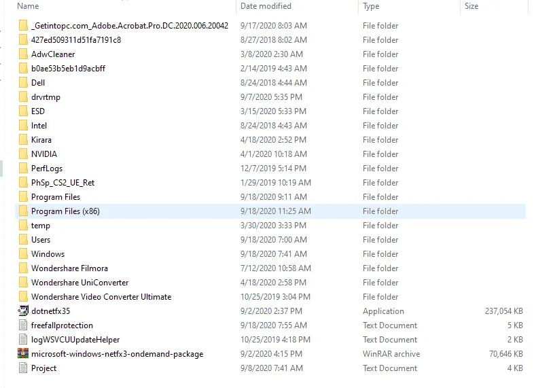The image size is (553, 388).
Task: Click the 'PhSp_CS2_UE_Ret' folder name
Action: pos(63,183)
